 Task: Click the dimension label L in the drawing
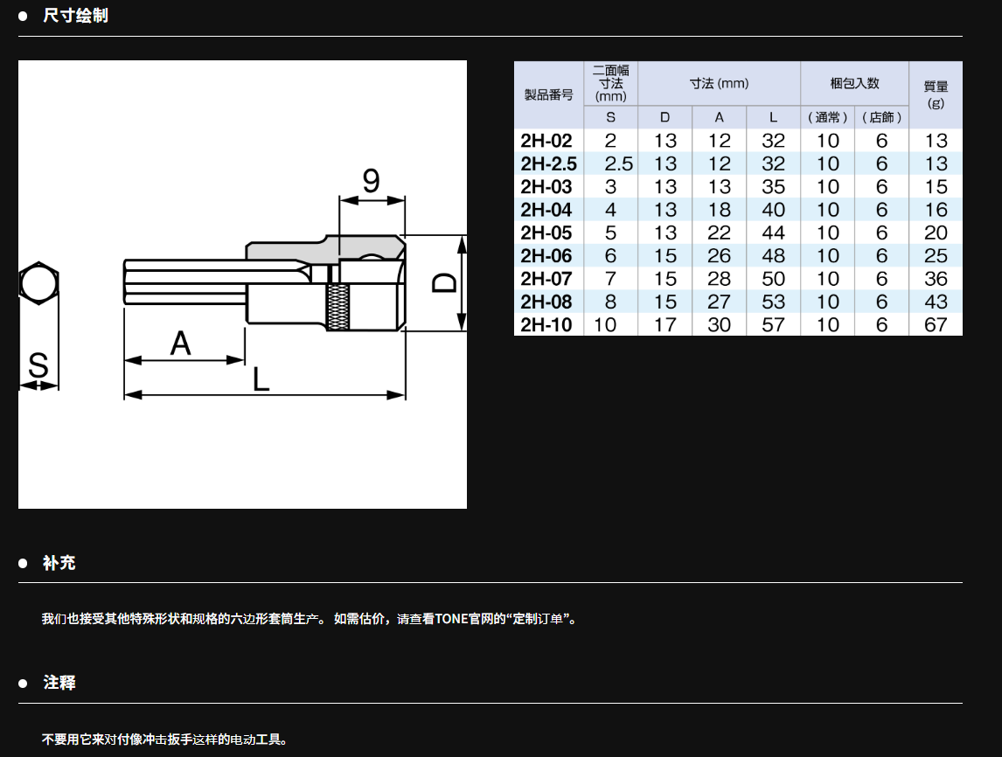(x=261, y=379)
